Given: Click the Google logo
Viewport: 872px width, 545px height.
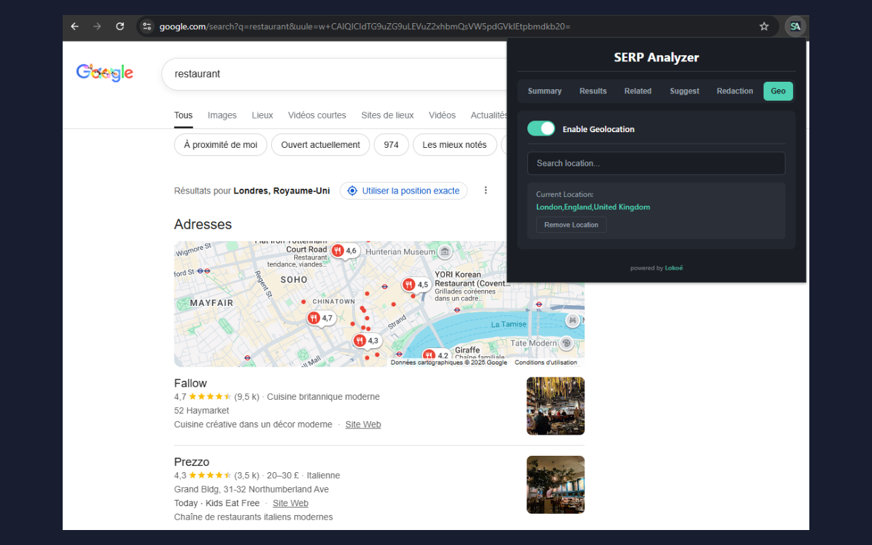Looking at the screenshot, I should 105,73.
